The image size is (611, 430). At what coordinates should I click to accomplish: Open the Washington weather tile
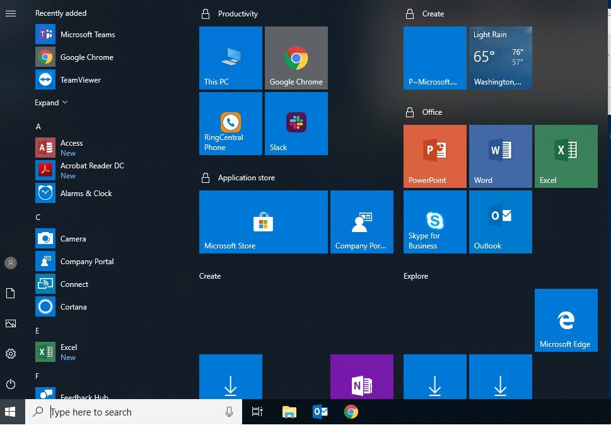tap(500, 58)
